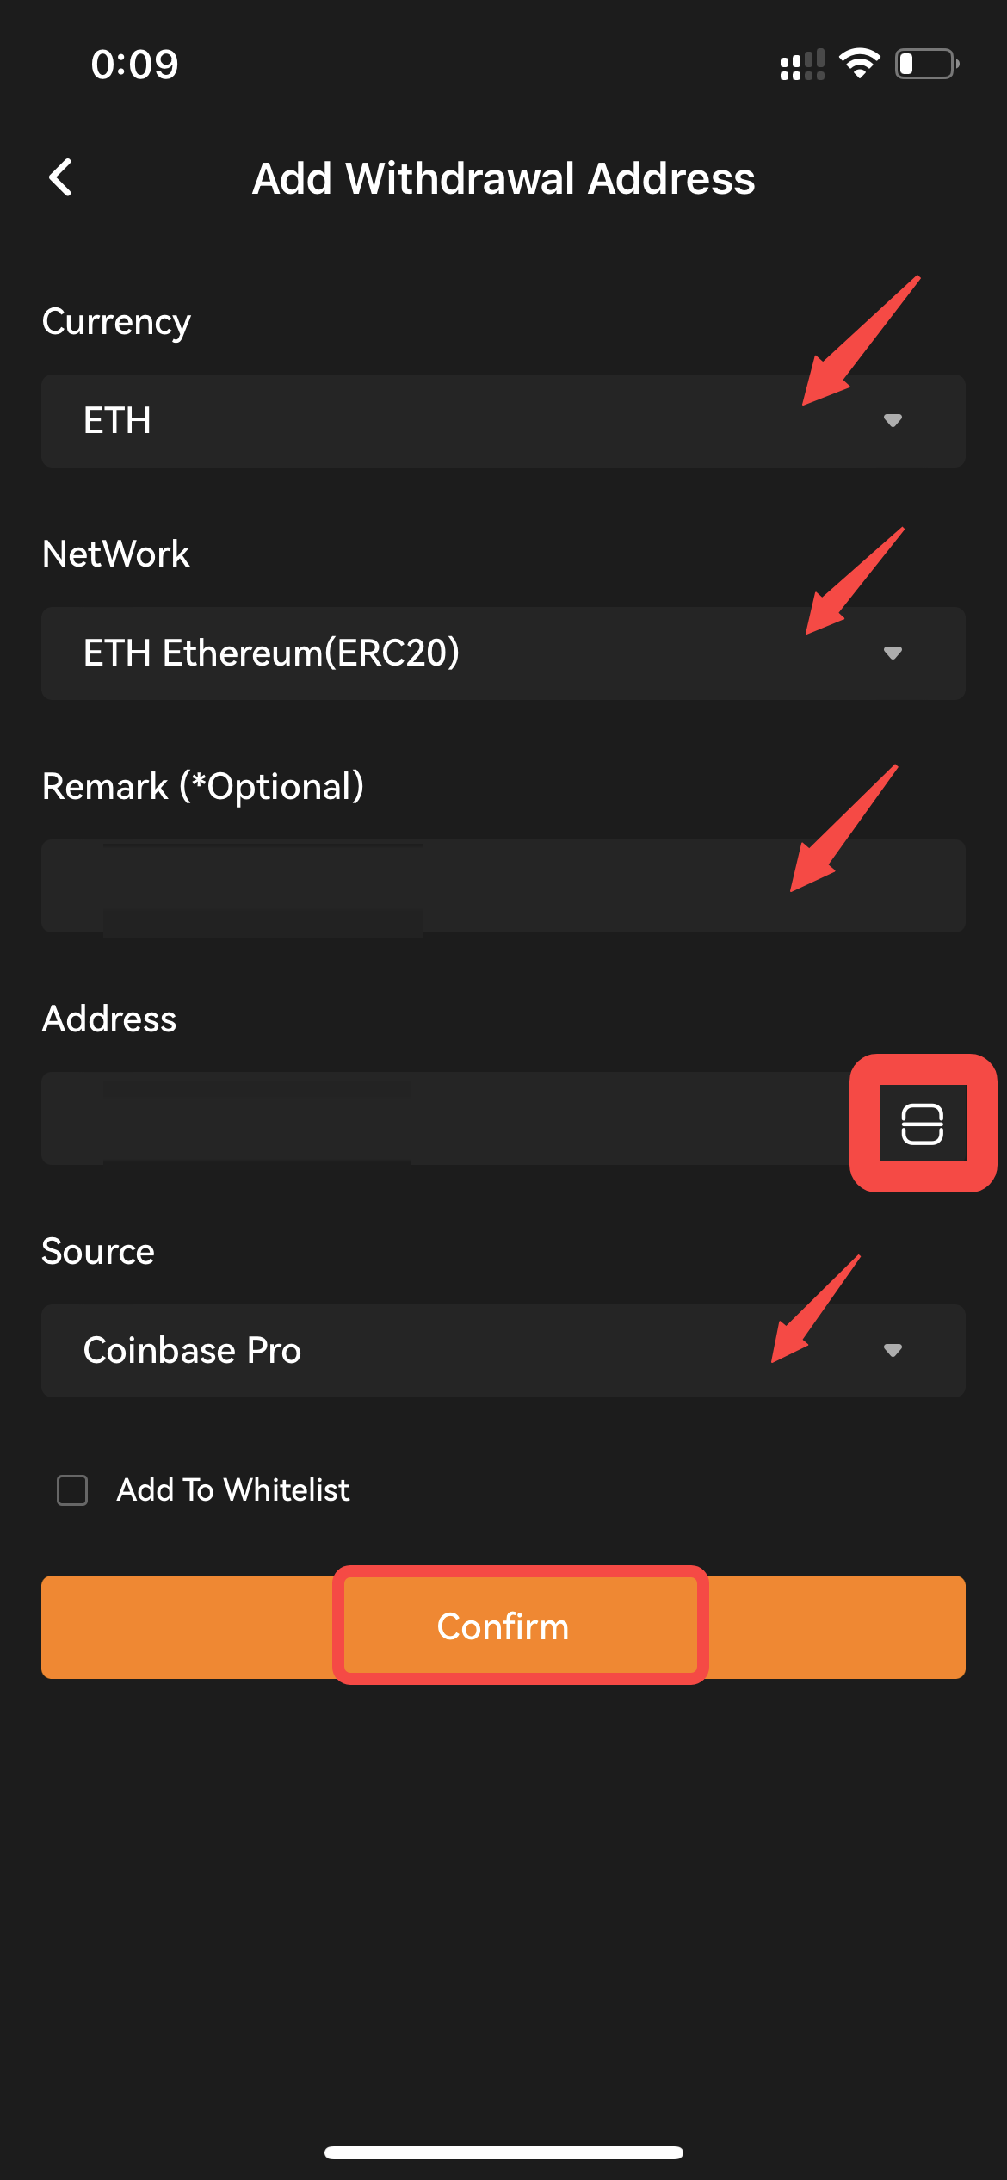Tap the Currency dropdown arrow
Screen dimensions: 1007x2180
[x=893, y=420]
